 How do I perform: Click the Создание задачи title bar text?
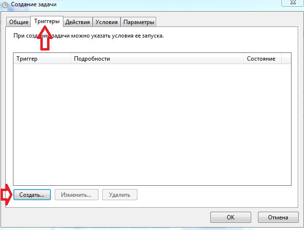tap(34, 4)
